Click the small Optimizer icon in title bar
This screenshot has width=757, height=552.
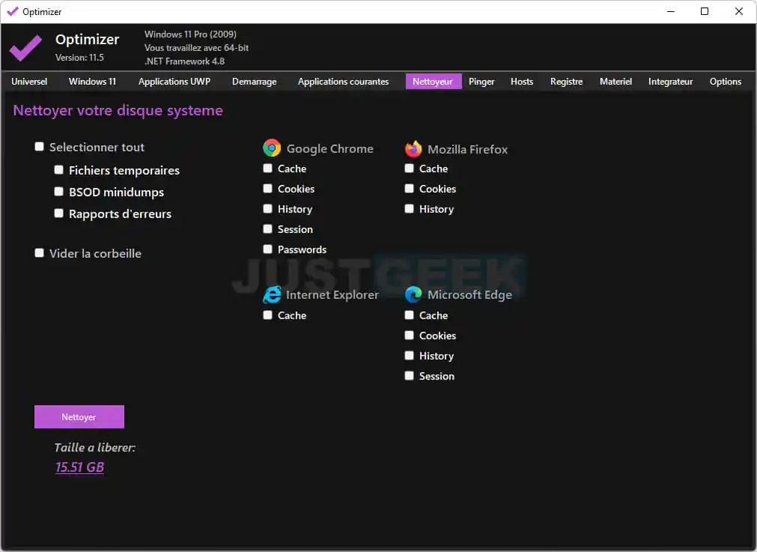[x=13, y=11]
